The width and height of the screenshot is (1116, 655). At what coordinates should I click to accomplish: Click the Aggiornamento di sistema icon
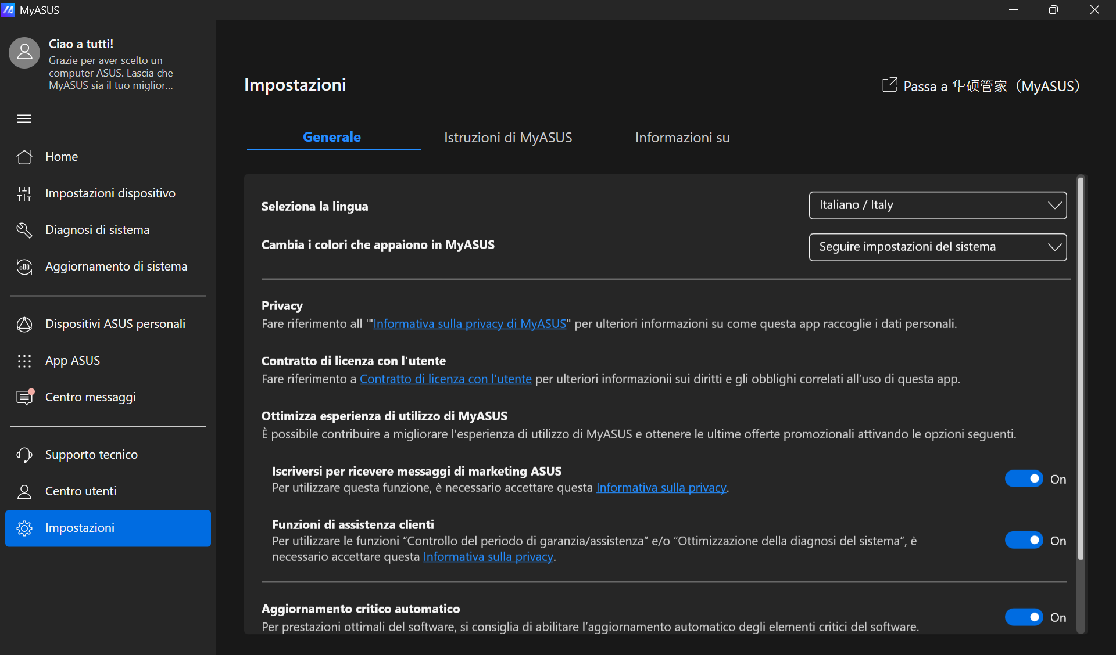point(24,267)
